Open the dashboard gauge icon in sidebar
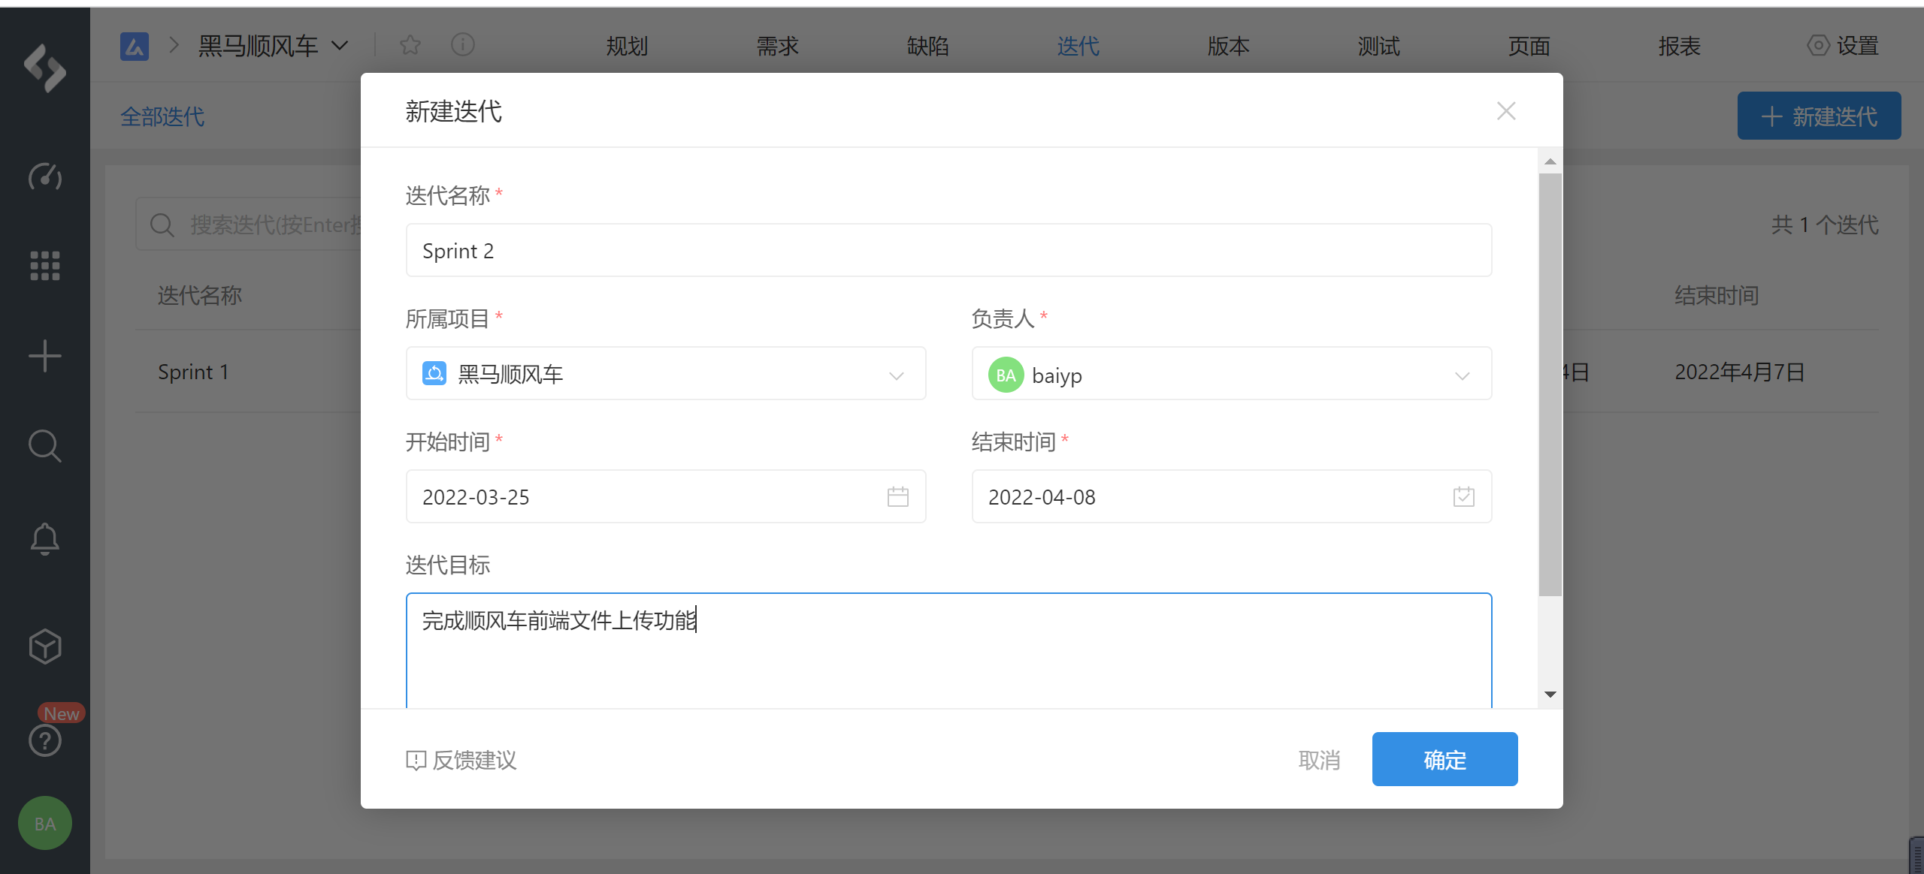The height and width of the screenshot is (874, 1924). 44,176
